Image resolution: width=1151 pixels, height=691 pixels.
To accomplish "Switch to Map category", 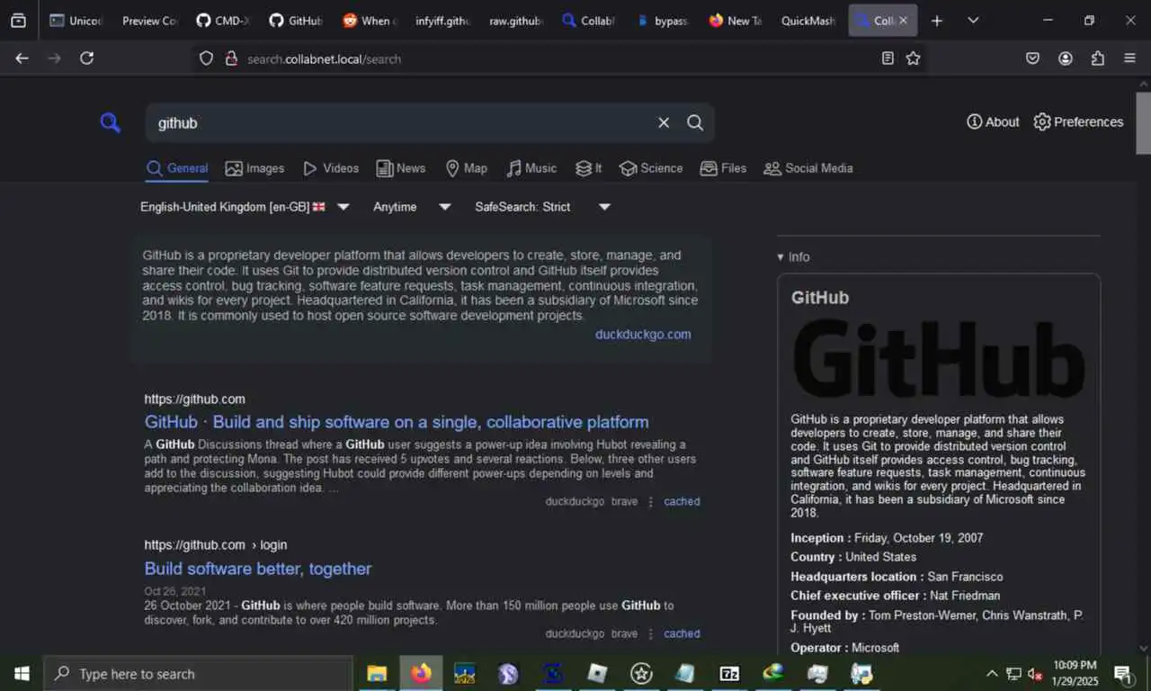I will pyautogui.click(x=467, y=168).
